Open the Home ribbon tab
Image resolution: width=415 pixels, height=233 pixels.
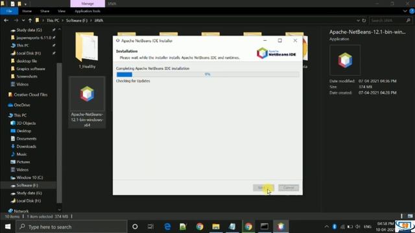click(27, 11)
